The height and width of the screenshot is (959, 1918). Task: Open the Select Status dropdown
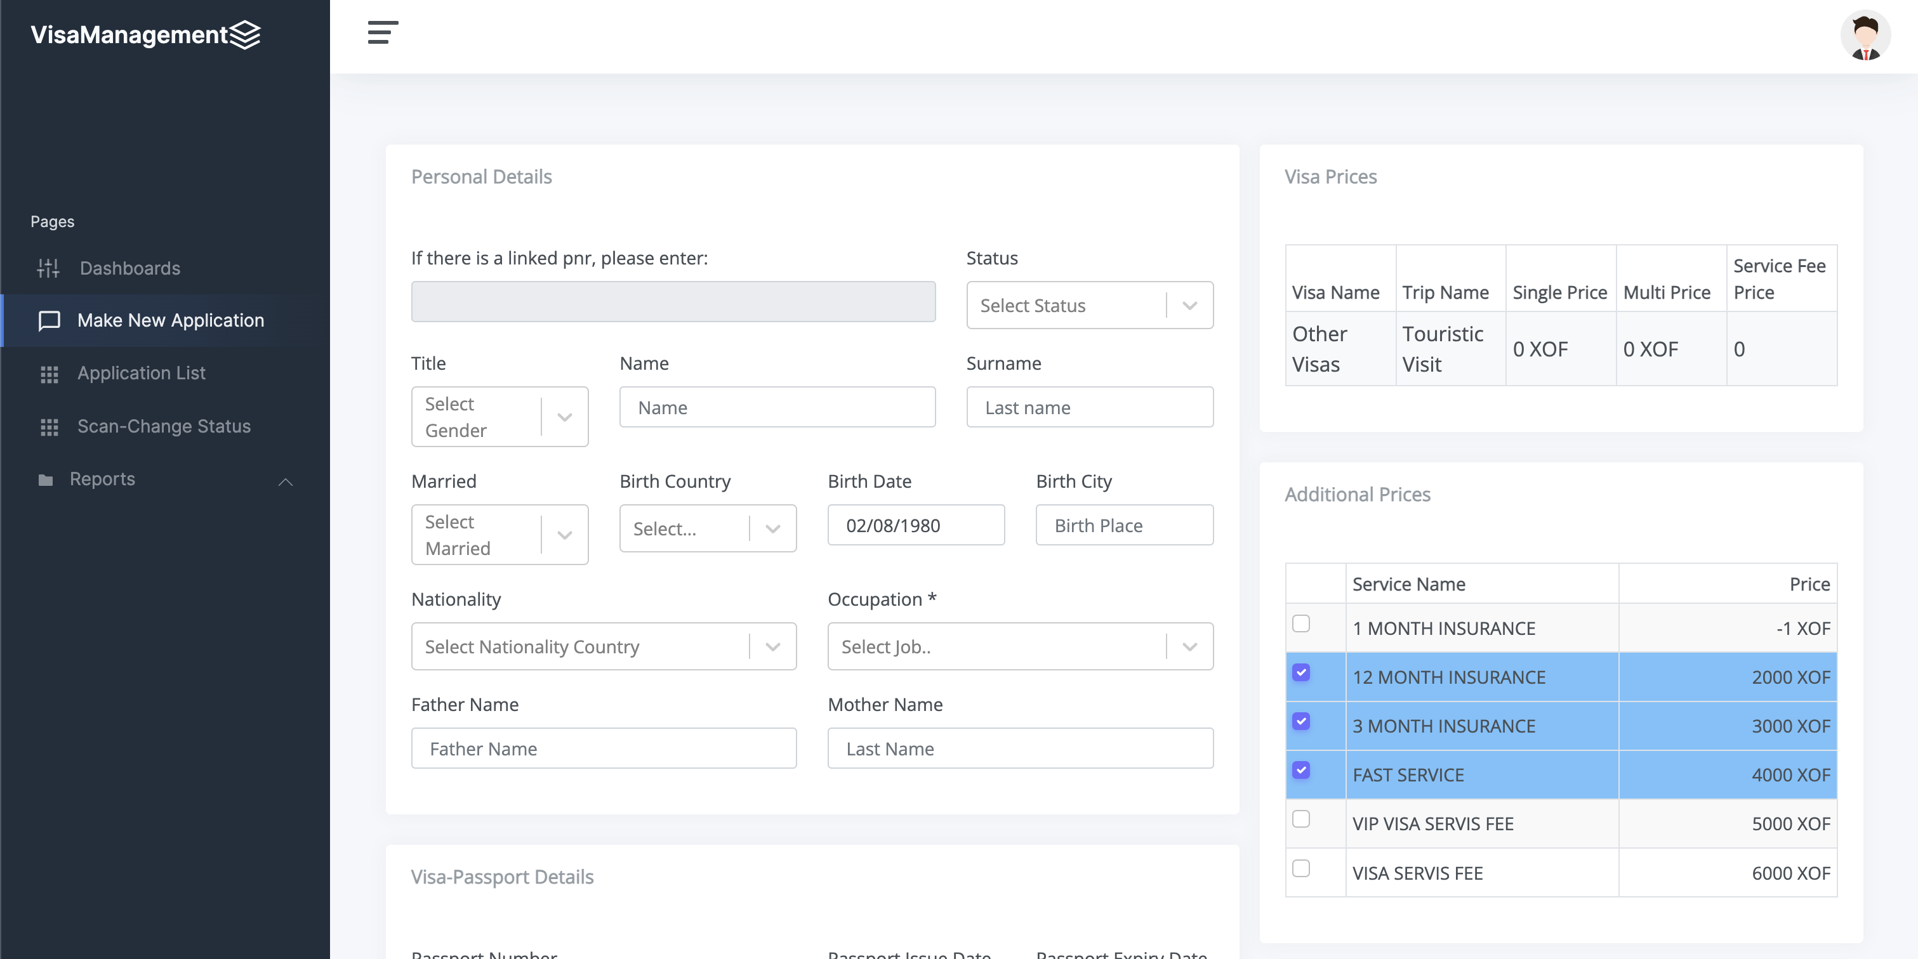coord(1089,305)
